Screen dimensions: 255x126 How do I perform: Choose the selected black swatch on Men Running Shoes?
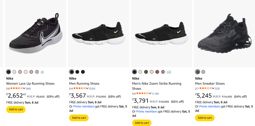[72, 72]
